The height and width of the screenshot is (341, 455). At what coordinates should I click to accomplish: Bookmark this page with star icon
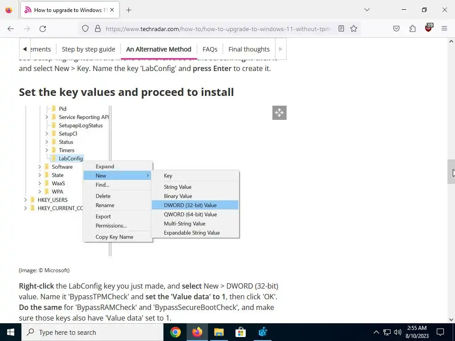pyautogui.click(x=353, y=28)
